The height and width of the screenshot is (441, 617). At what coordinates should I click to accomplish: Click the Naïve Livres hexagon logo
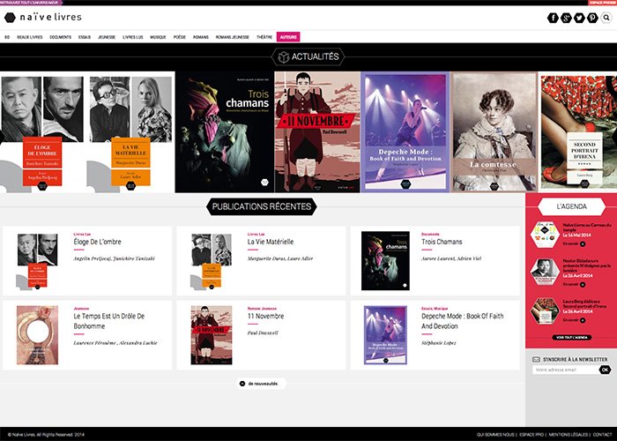(x=10, y=18)
